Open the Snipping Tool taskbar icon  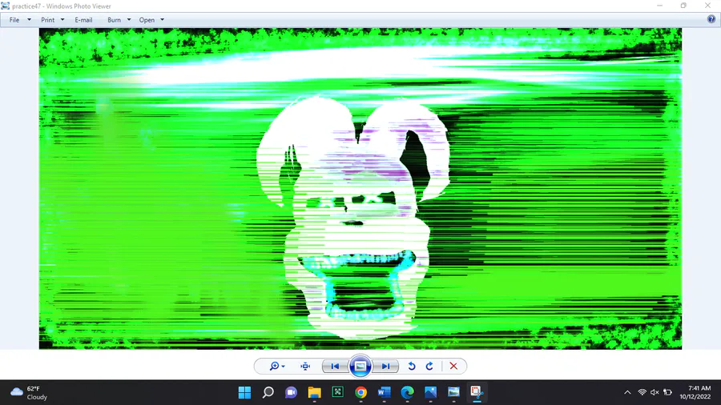click(477, 392)
